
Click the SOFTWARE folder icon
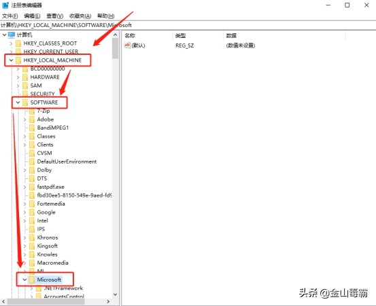pyautogui.click(x=25, y=102)
